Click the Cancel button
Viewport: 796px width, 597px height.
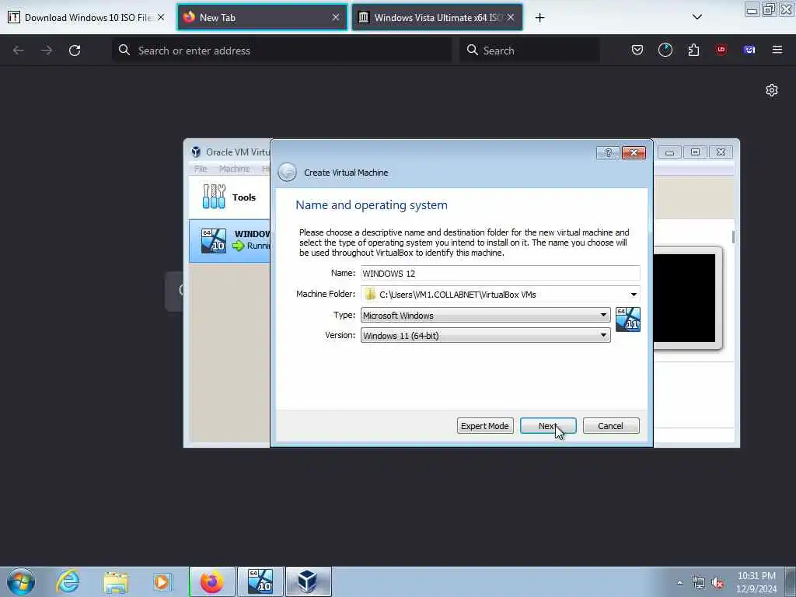click(x=611, y=426)
